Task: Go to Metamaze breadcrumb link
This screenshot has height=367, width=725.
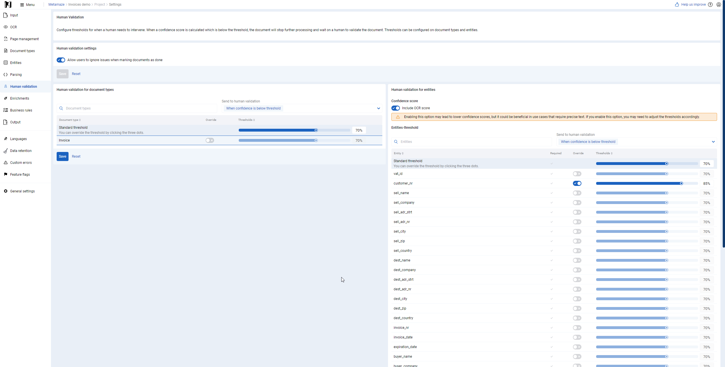Action: pyautogui.click(x=56, y=5)
